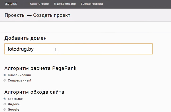Go to Яндекс.Вебмастер menu item

coord(65,4)
